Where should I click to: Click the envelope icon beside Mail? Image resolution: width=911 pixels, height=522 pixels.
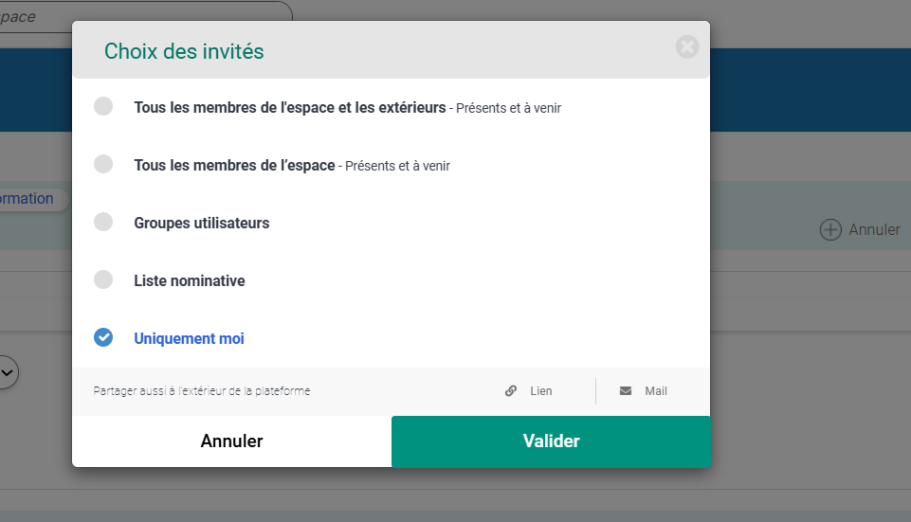coord(625,390)
